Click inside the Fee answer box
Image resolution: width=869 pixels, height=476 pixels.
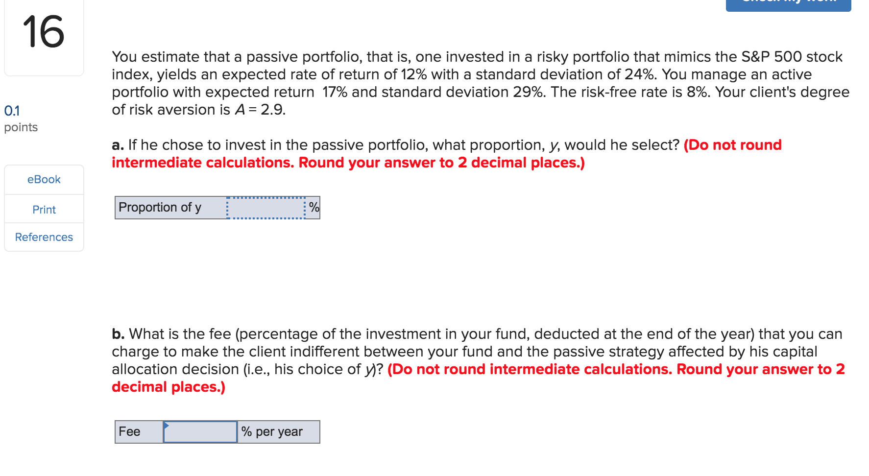click(201, 431)
